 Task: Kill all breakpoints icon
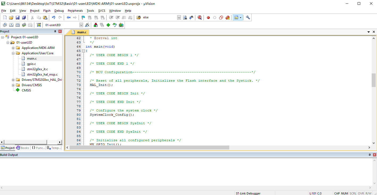(227, 18)
